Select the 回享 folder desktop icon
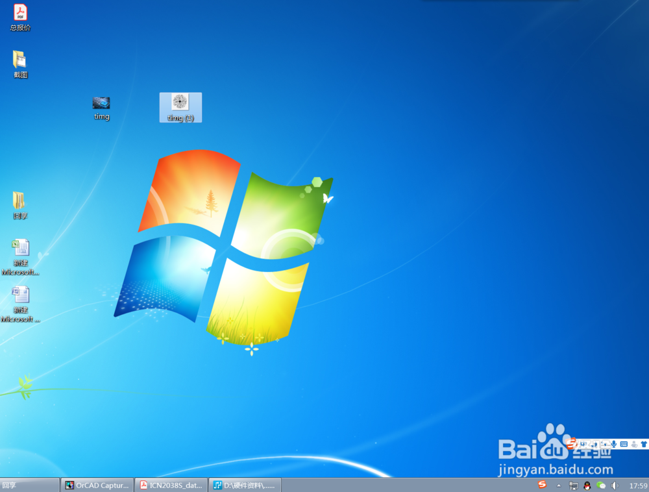 [20, 205]
